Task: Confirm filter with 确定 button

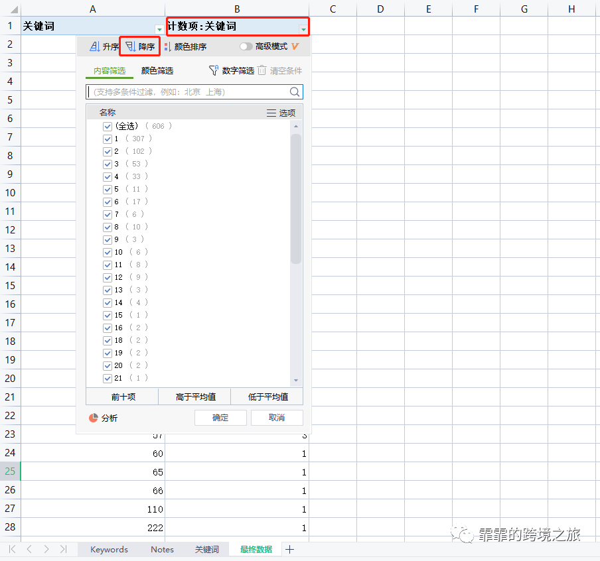Action: [220, 418]
